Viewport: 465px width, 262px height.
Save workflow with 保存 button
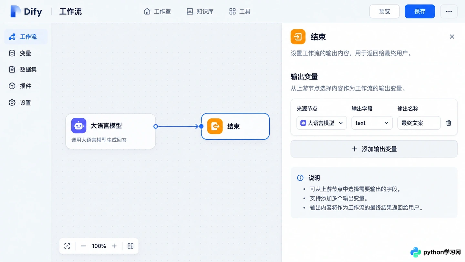coord(420,11)
